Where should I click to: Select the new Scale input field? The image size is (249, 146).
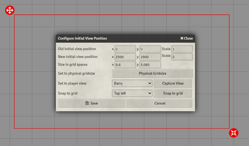(x=182, y=57)
